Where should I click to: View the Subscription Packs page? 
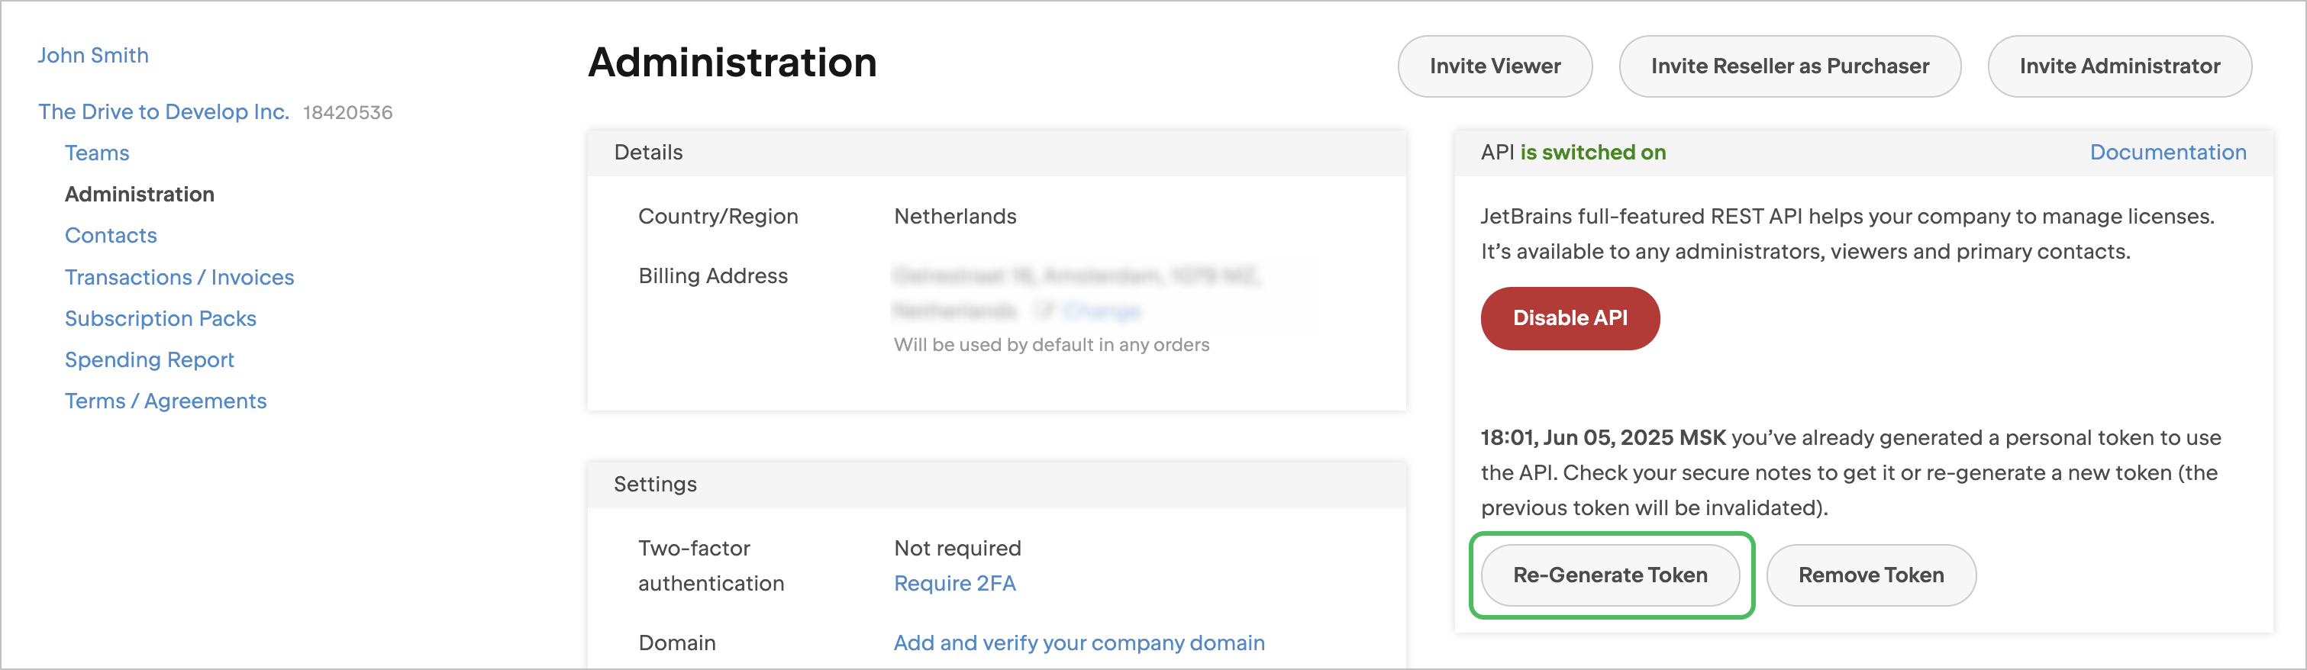pyautogui.click(x=160, y=318)
